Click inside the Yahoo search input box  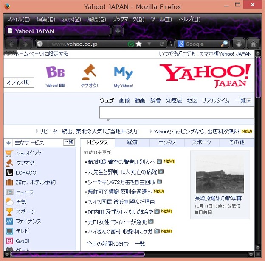pyautogui.click(x=177, y=112)
